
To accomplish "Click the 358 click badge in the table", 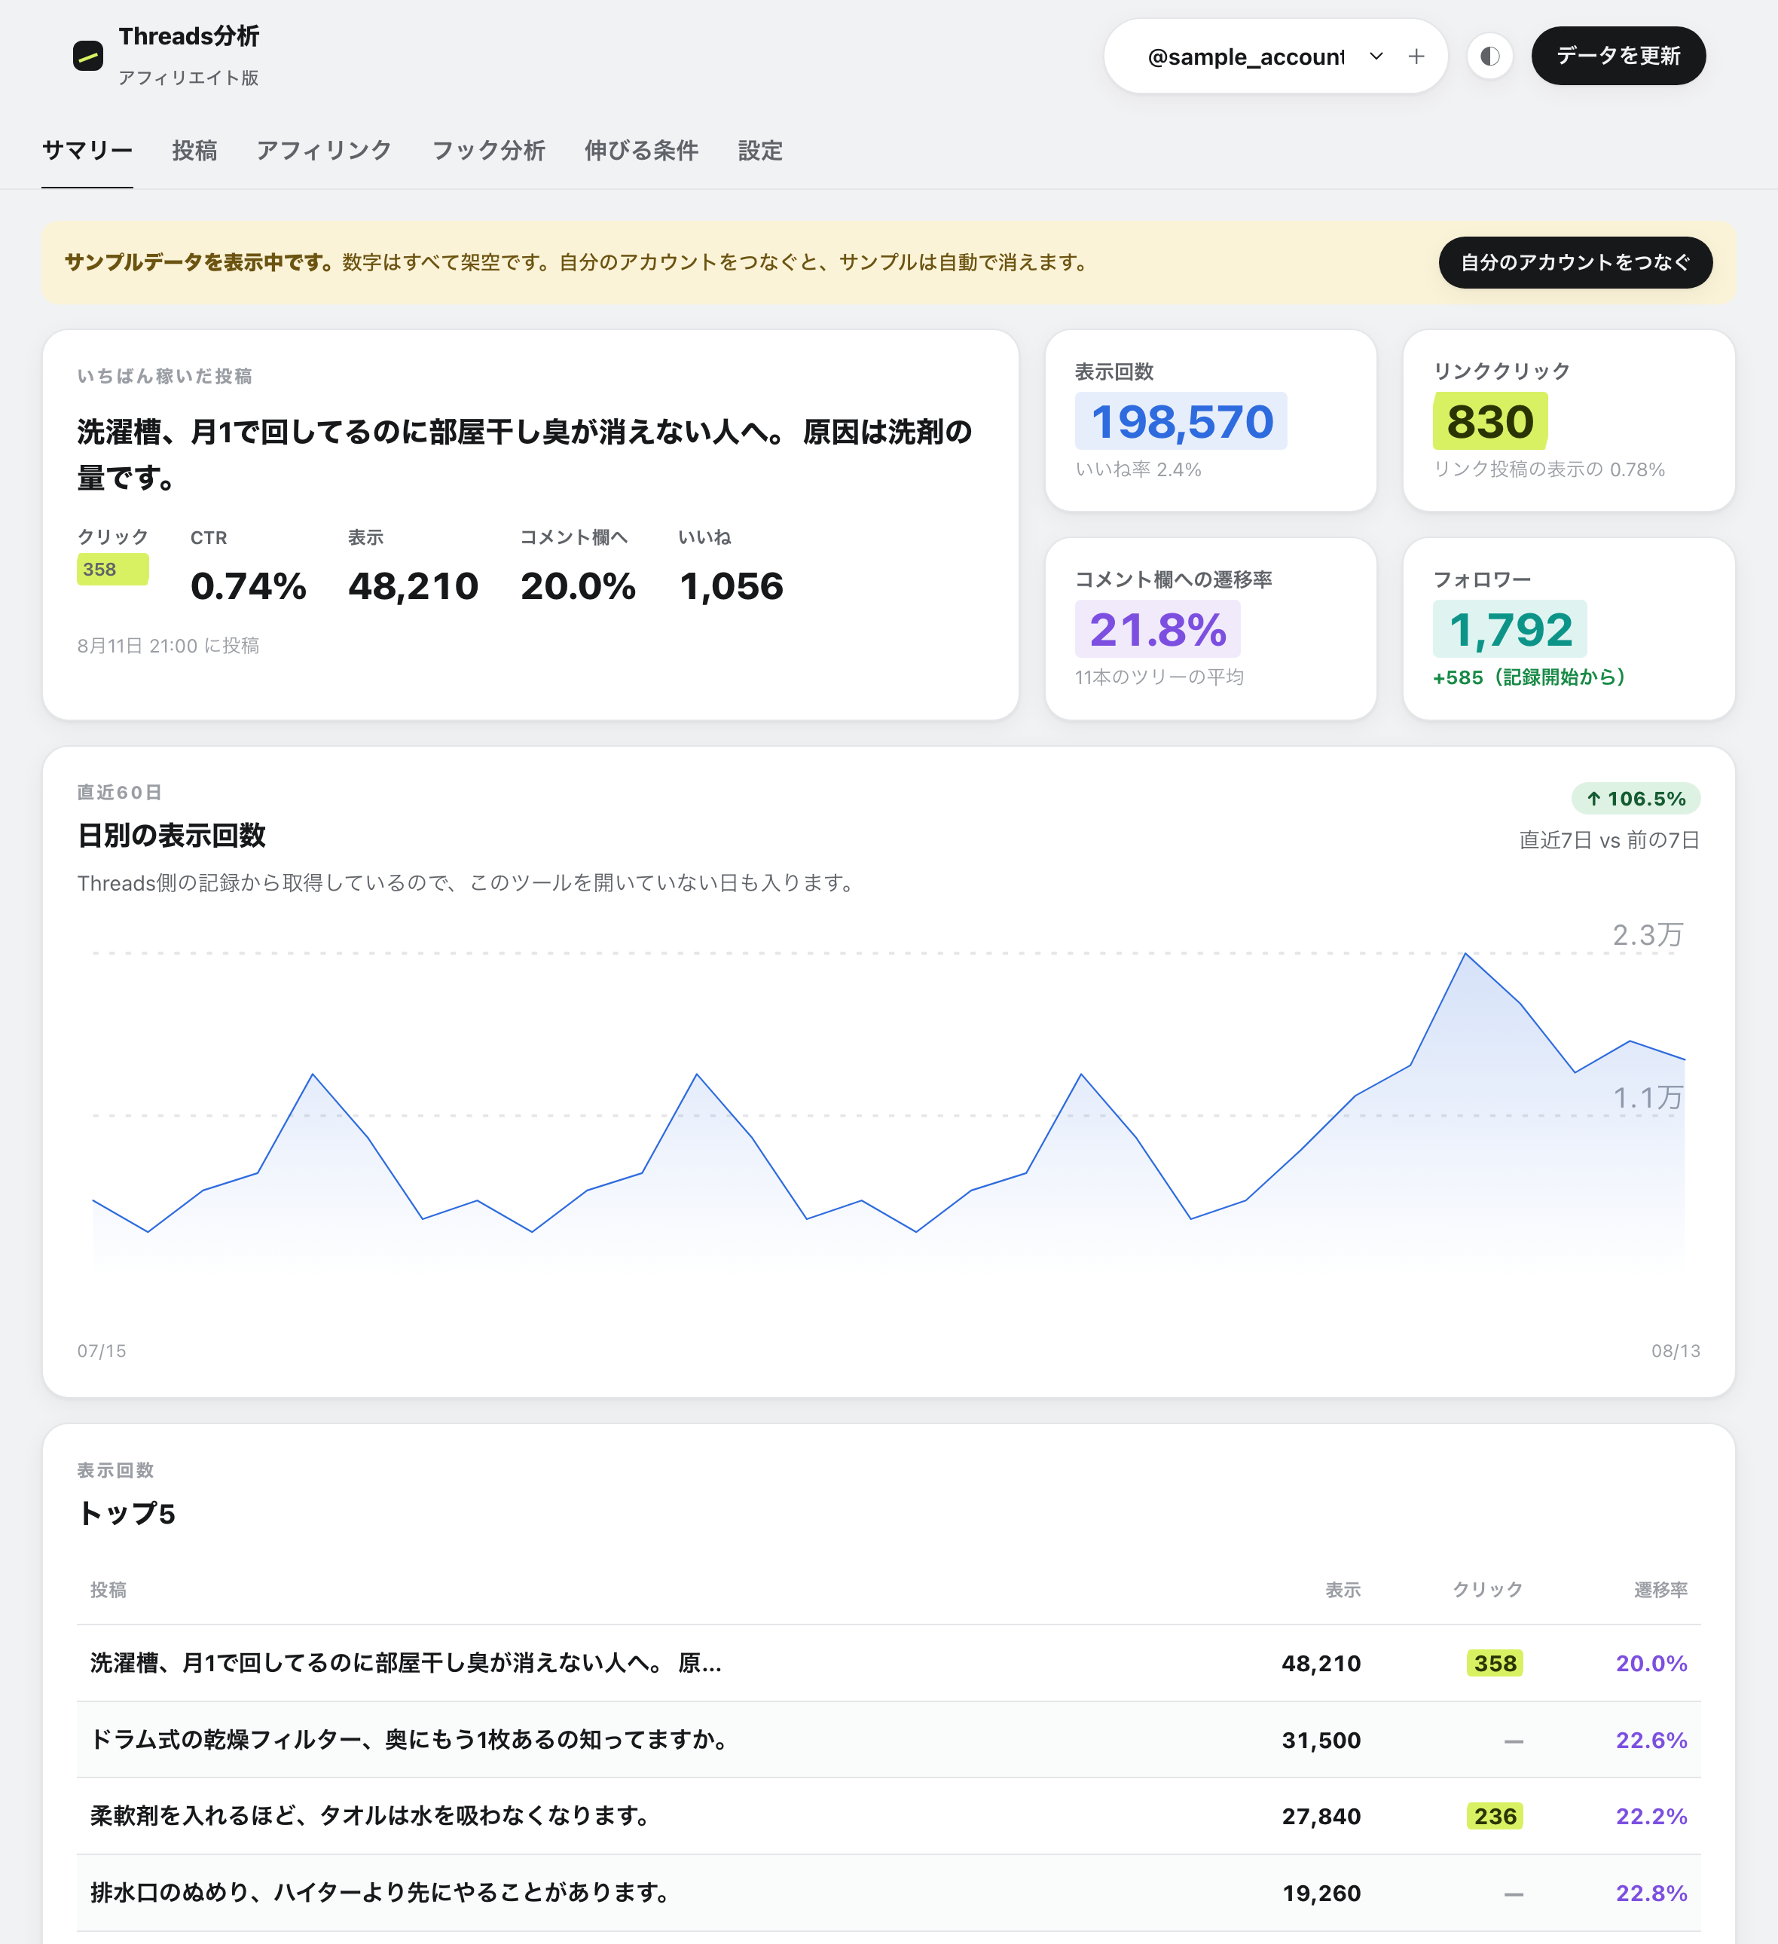I will 1495,1662.
